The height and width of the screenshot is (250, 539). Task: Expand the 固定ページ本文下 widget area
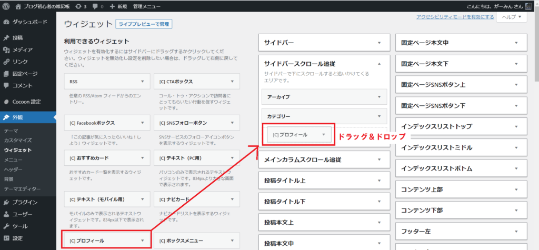pyautogui.click(x=516, y=64)
